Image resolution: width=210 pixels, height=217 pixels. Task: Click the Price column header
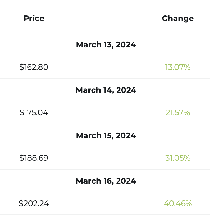[x=34, y=19]
